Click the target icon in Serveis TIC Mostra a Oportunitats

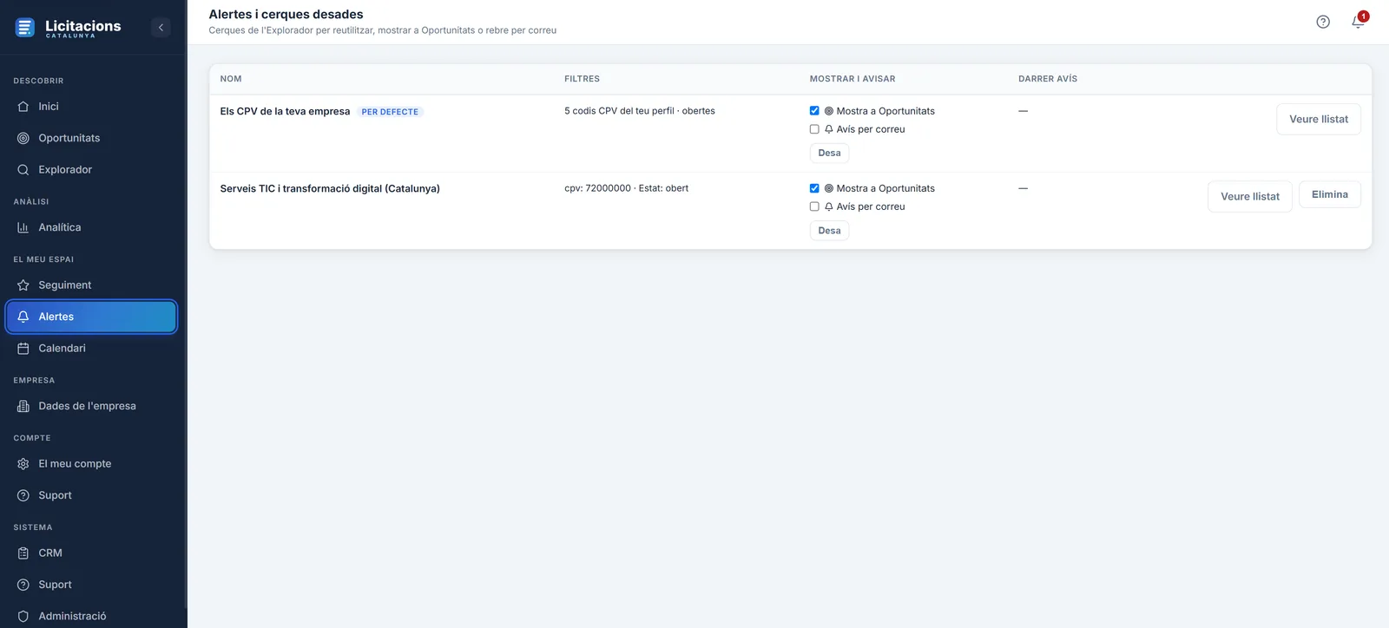click(x=829, y=188)
